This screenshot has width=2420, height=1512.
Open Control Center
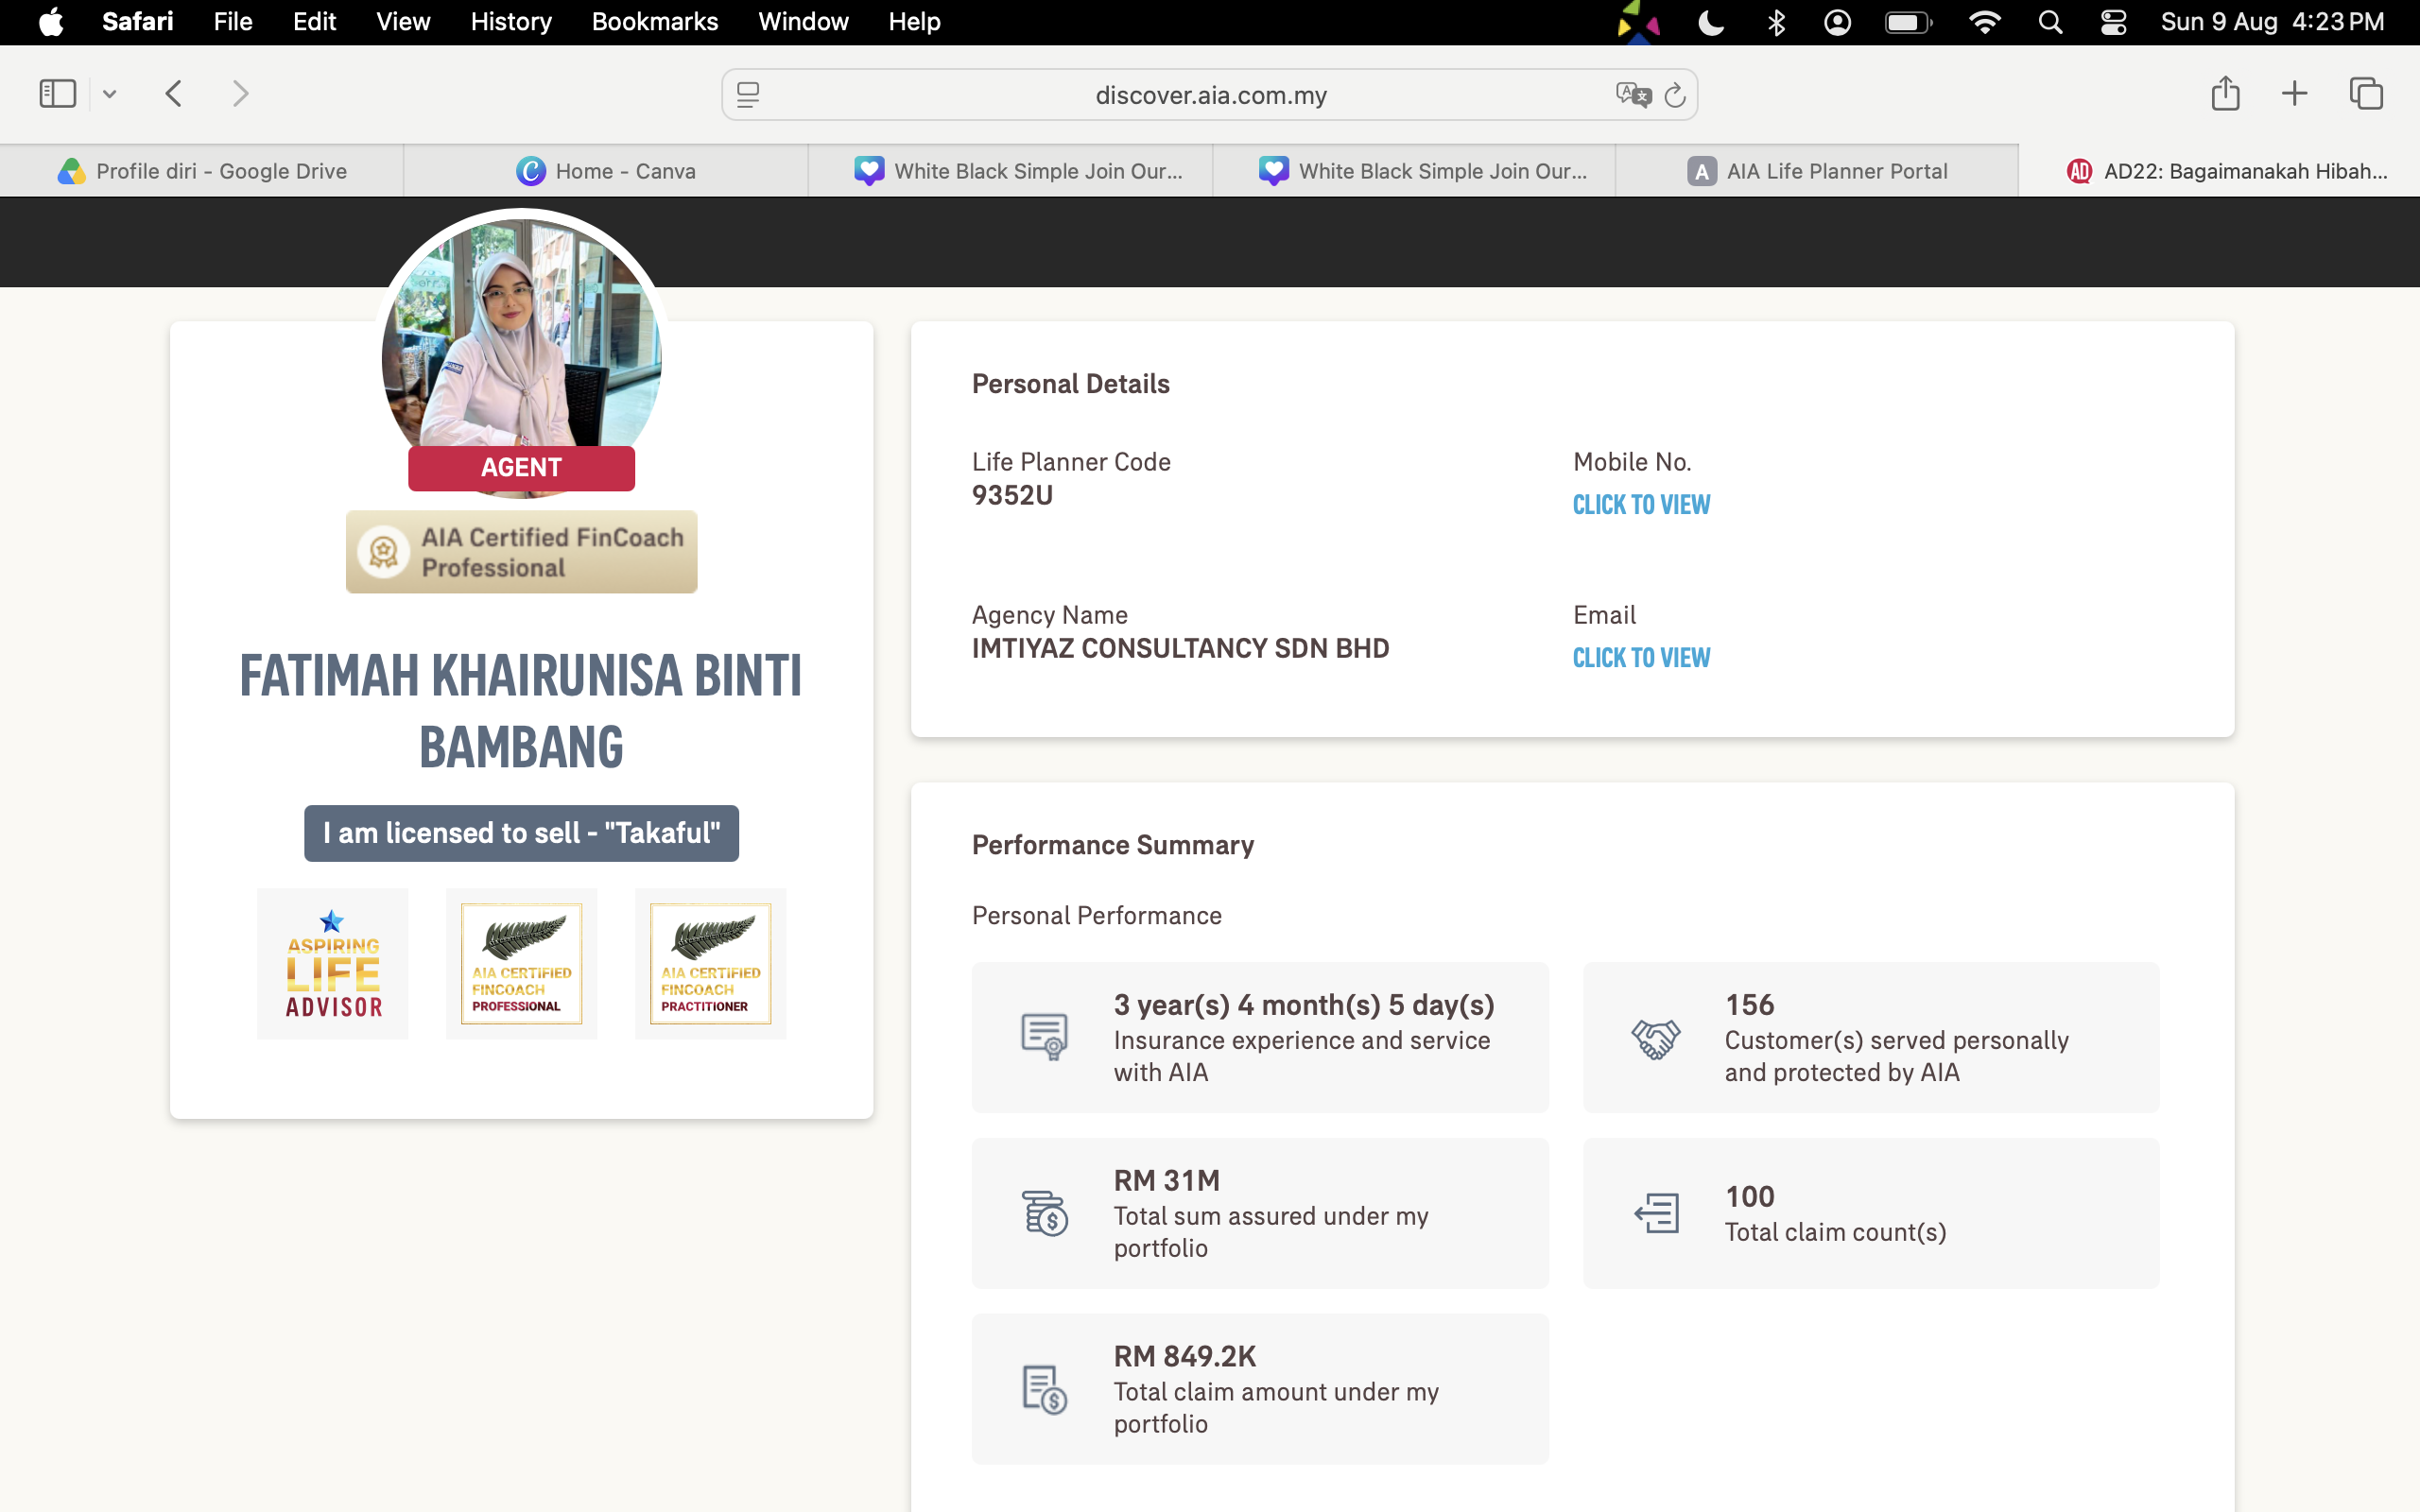point(2113,22)
